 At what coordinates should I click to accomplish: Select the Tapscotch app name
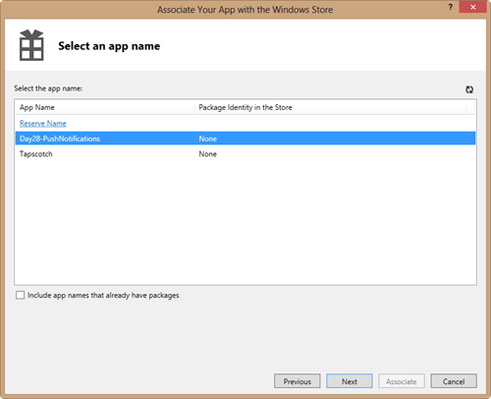pyautogui.click(x=36, y=154)
